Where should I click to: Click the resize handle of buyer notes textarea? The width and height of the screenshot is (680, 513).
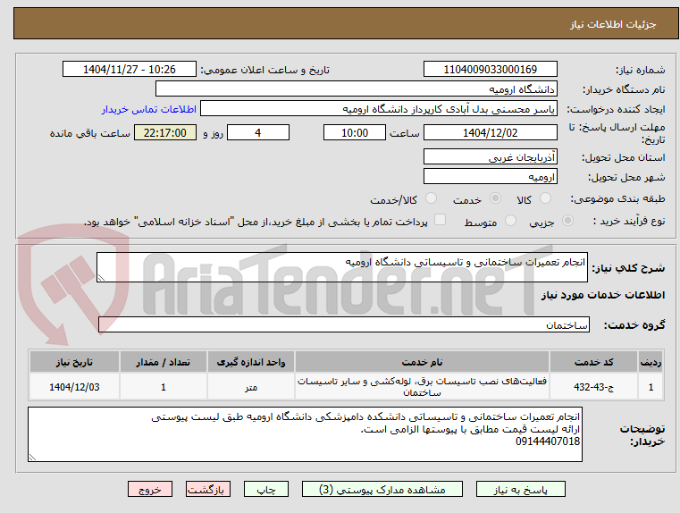[x=32, y=457]
